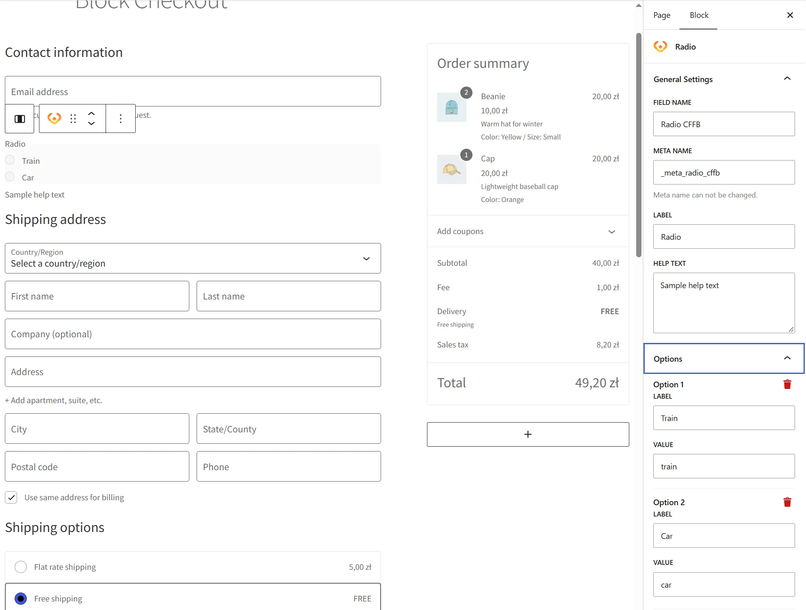Click the Email address field
The width and height of the screenshot is (806, 610).
(193, 91)
